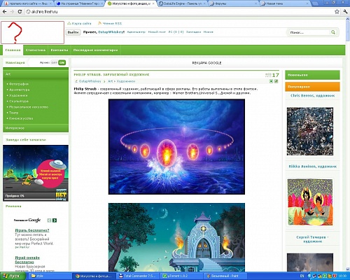Open the Киноискусство category
Viewport: 350px width, 280px height.
pos(21,118)
